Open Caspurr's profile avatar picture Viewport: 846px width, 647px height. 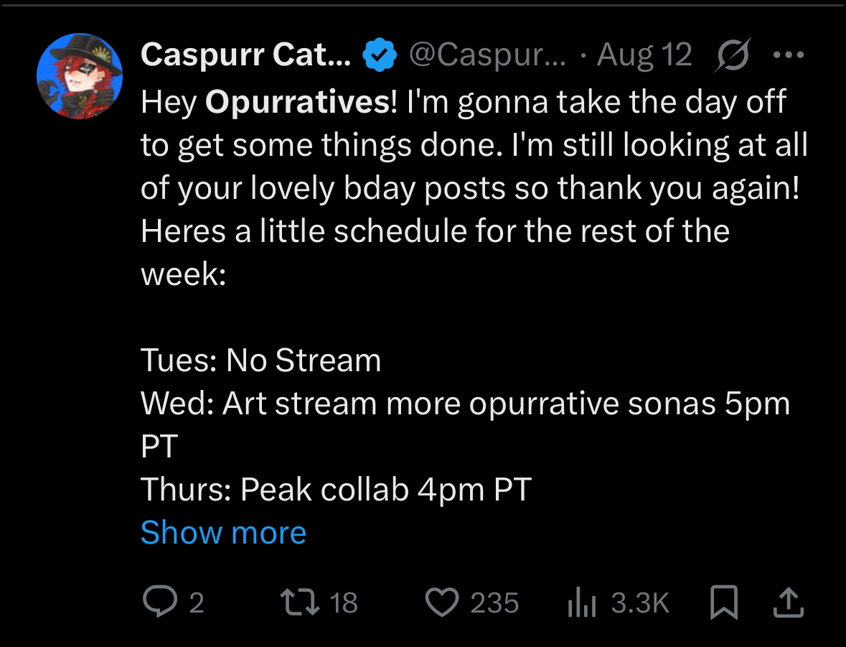80,76
